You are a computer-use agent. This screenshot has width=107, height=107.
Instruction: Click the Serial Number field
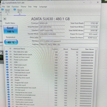click(x=52, y=27)
